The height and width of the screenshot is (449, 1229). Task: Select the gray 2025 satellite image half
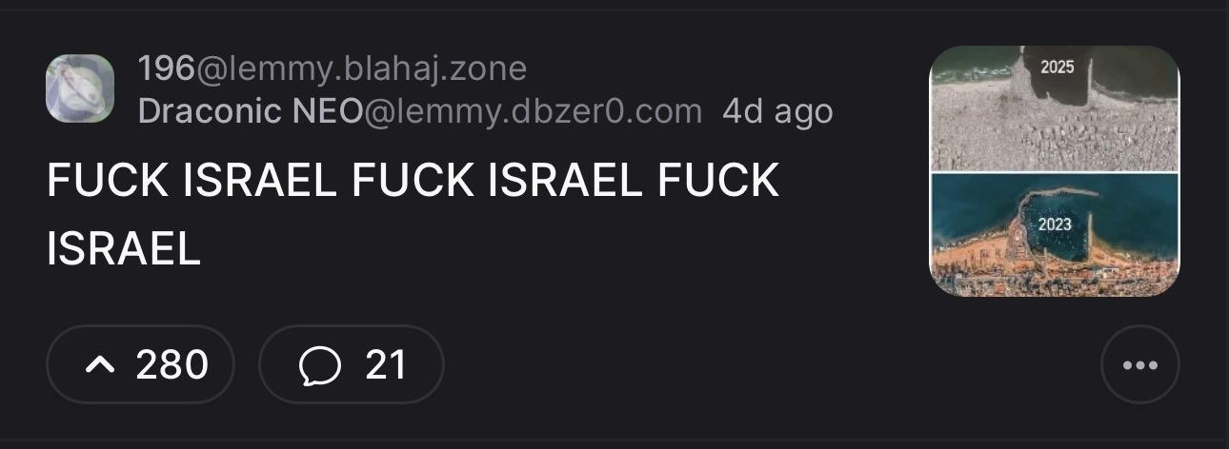click(x=1055, y=108)
